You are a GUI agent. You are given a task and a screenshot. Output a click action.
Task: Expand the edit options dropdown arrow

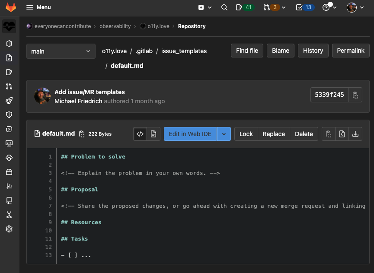coord(224,134)
